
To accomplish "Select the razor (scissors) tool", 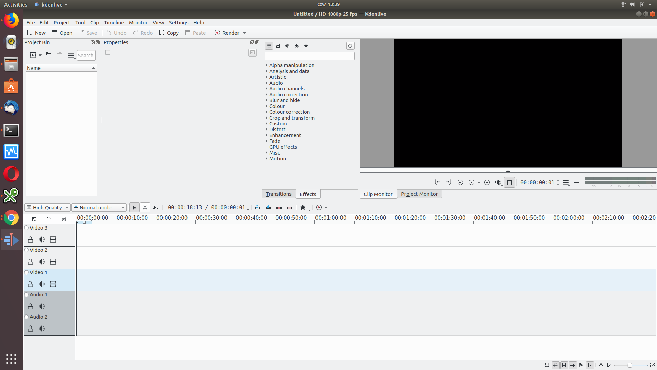I will [145, 207].
